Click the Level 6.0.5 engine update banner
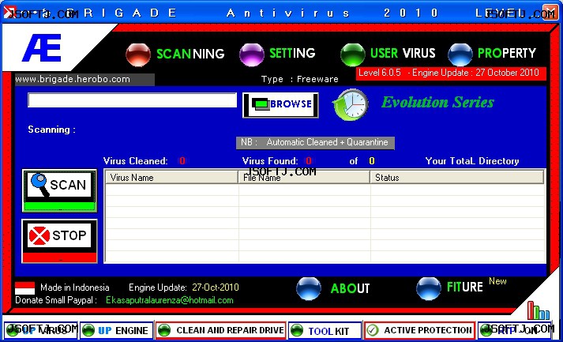Screen dimensions: 563x342 click(x=452, y=73)
